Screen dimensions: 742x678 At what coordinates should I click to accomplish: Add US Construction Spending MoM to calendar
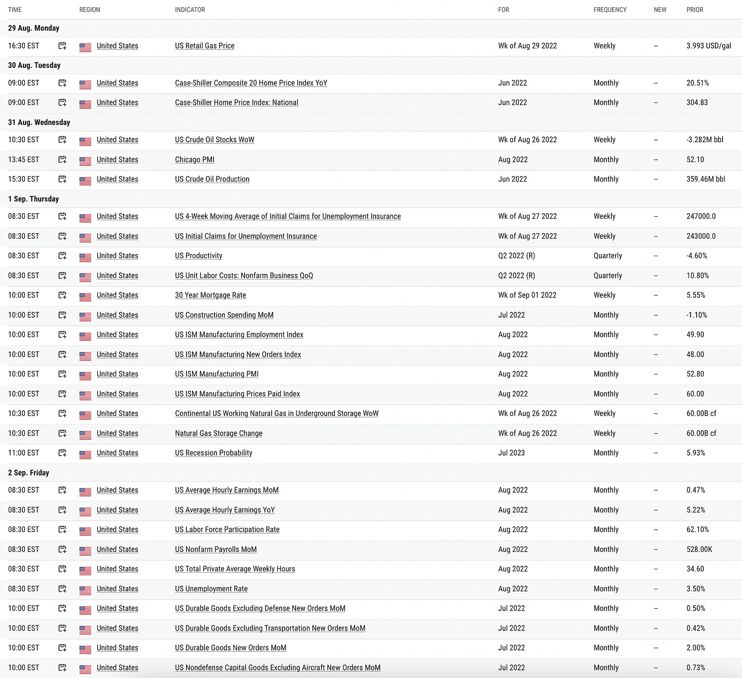[x=62, y=315]
